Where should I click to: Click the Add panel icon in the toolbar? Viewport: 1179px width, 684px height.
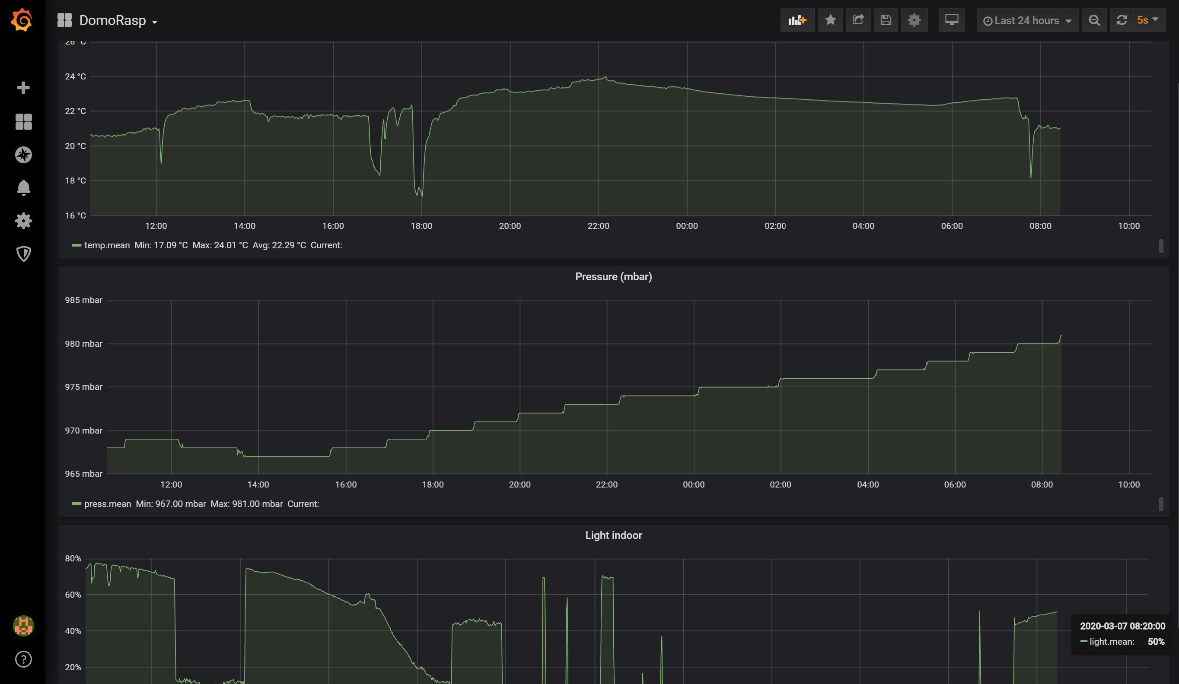[797, 20]
